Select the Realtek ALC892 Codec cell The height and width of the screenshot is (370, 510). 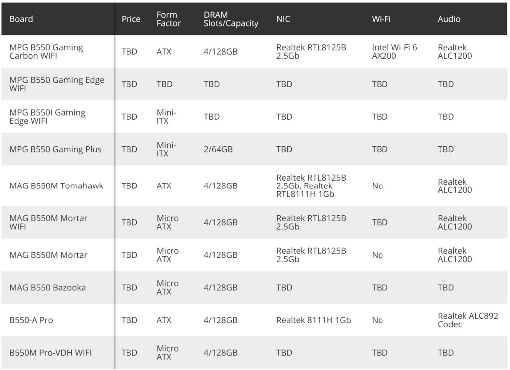point(468,320)
